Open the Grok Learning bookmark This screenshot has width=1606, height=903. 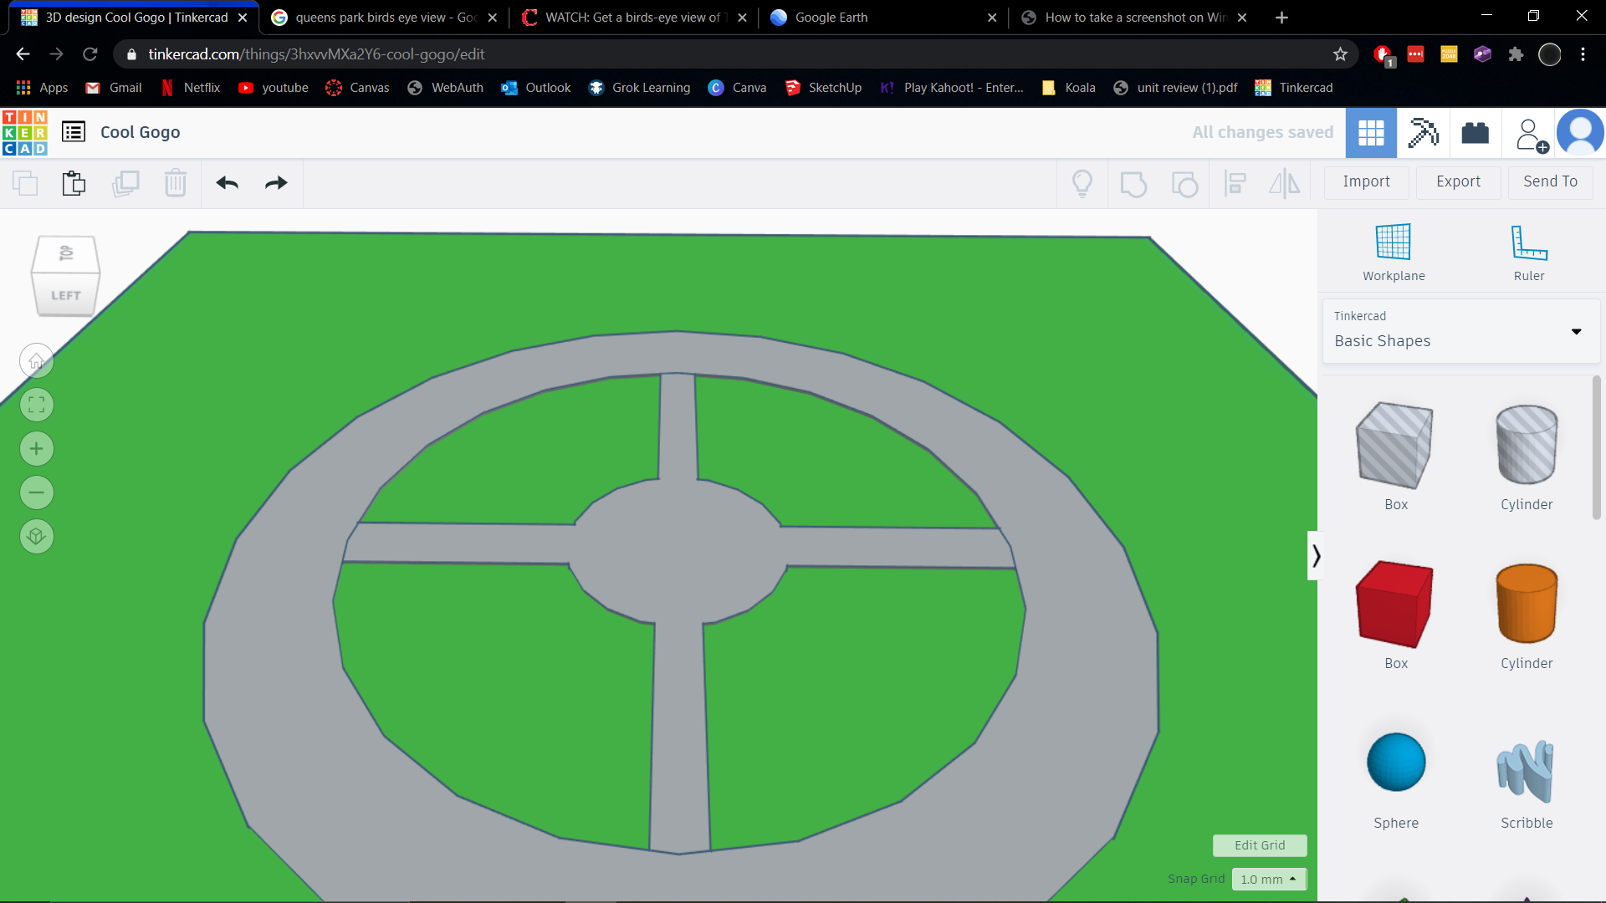pyautogui.click(x=640, y=88)
